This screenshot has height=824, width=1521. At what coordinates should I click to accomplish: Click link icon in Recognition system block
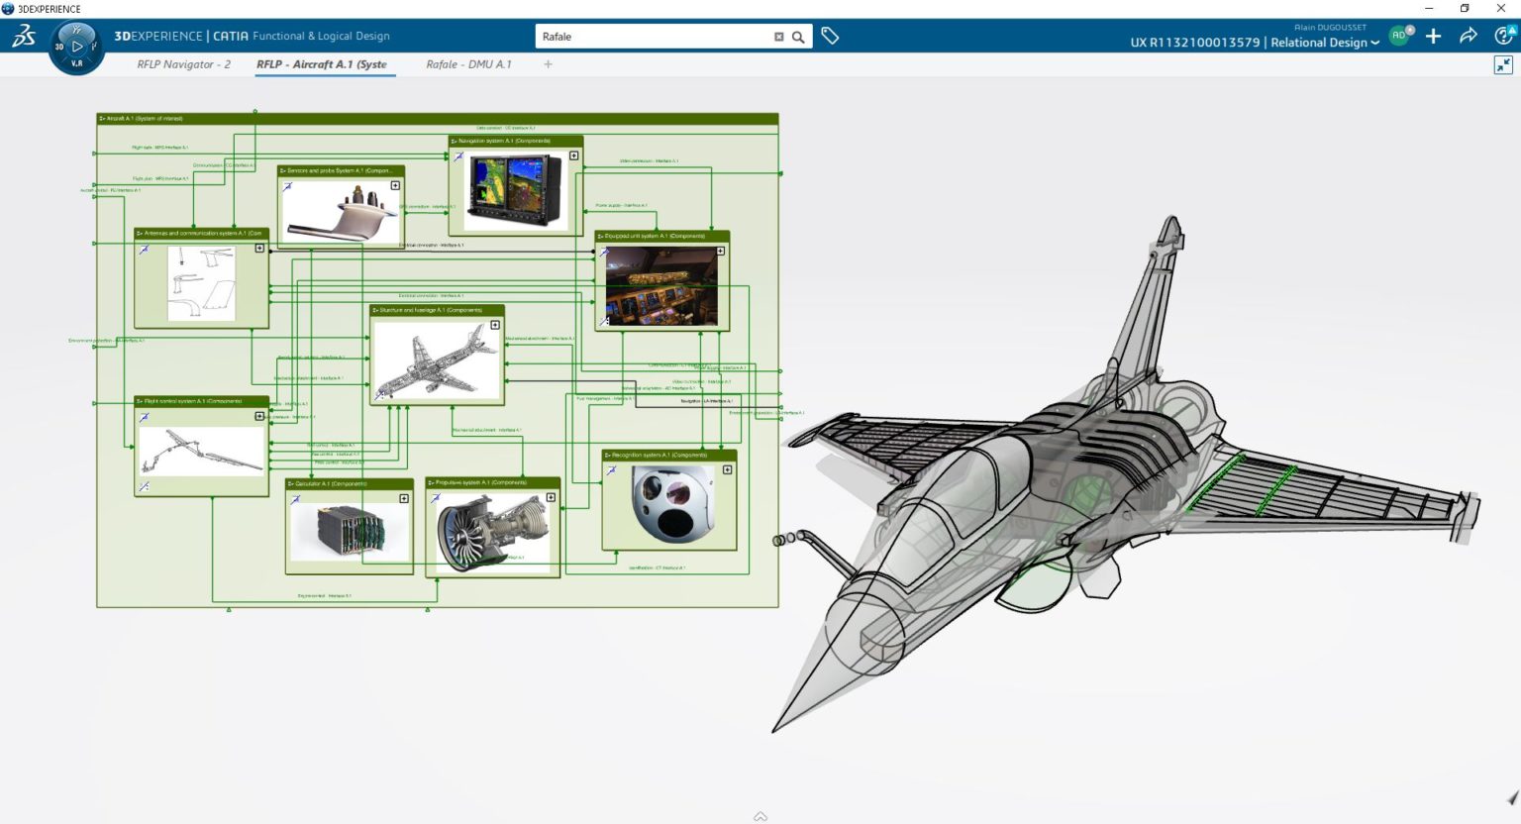[x=612, y=470]
